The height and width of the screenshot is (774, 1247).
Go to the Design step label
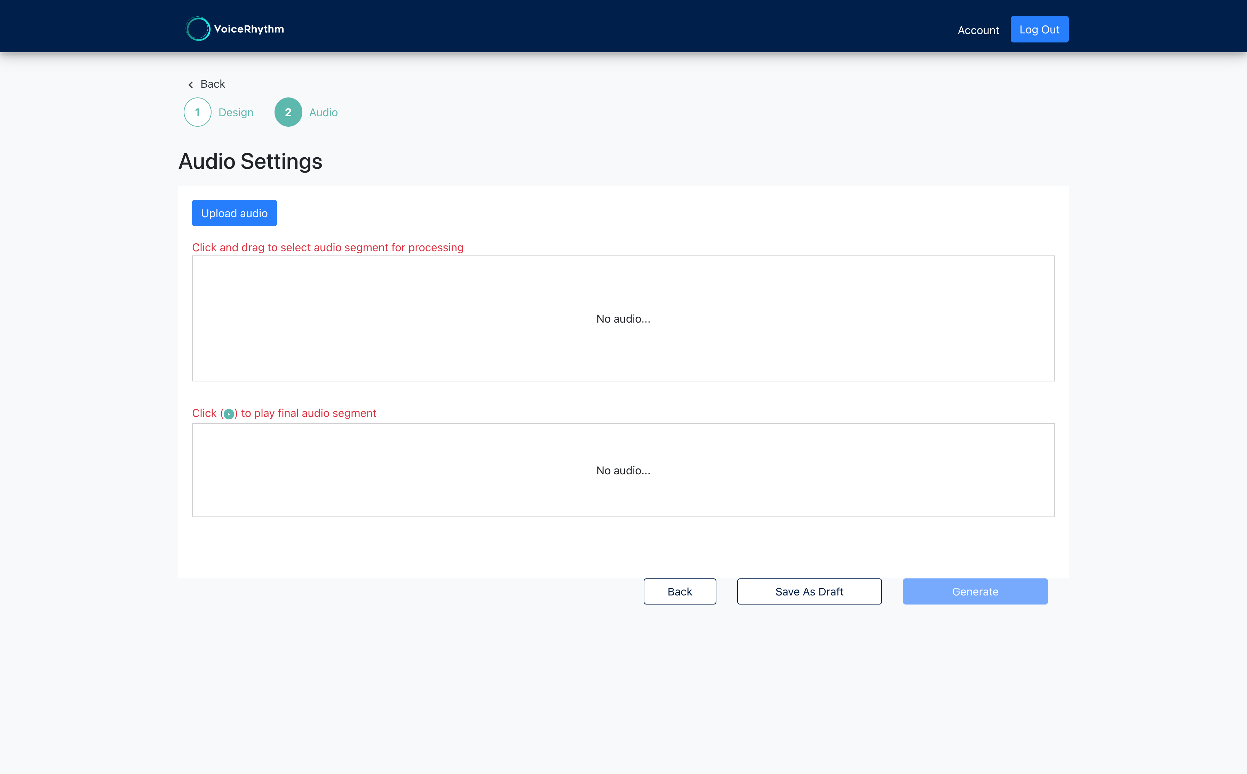(236, 113)
